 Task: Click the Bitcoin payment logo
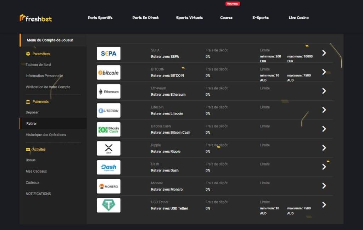(108, 72)
